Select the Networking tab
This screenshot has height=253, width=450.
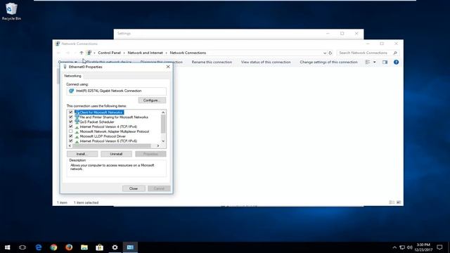(72, 76)
